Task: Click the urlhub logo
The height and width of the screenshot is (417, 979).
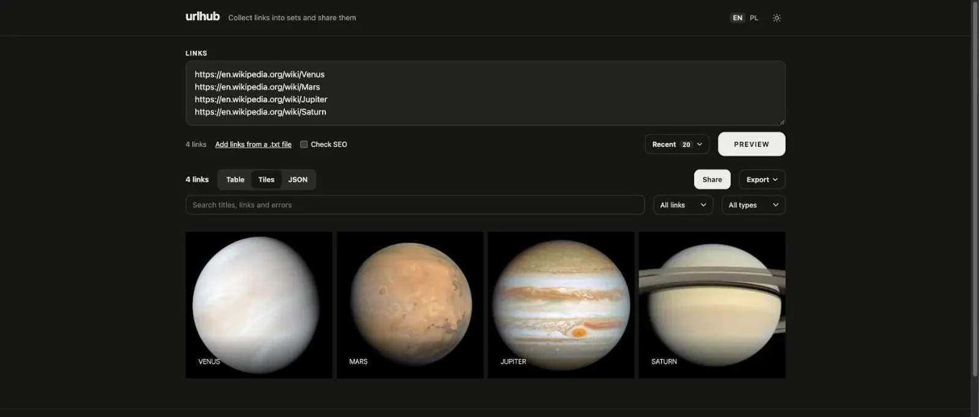Action: (203, 17)
